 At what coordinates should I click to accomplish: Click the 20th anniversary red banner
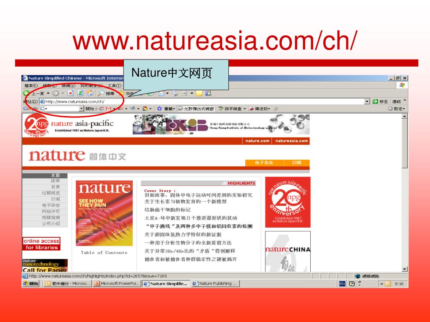[288, 202]
